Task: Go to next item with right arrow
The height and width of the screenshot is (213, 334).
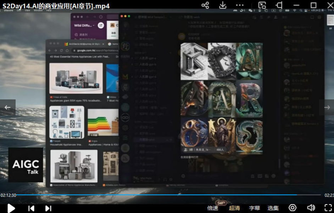Action: coord(327,108)
